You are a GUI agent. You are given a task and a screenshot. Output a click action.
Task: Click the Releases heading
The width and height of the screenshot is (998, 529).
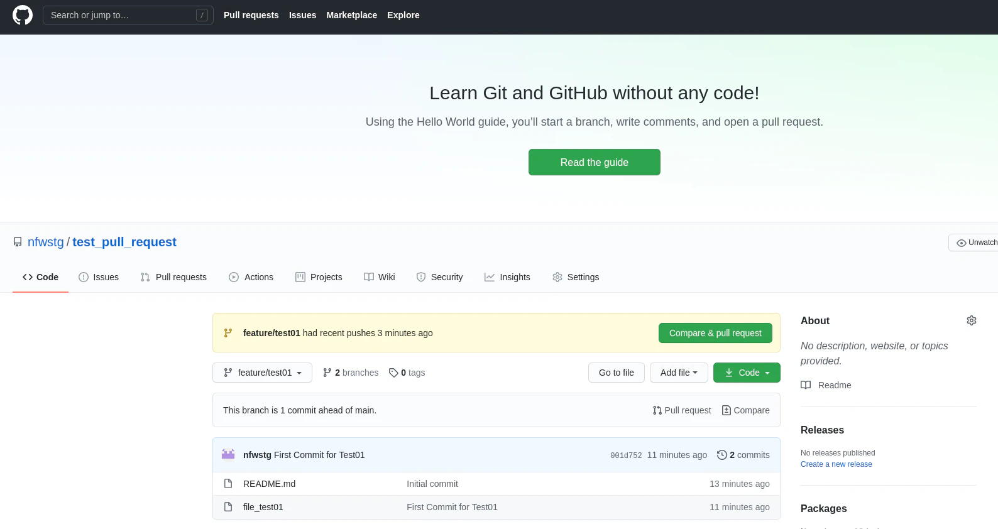click(822, 430)
